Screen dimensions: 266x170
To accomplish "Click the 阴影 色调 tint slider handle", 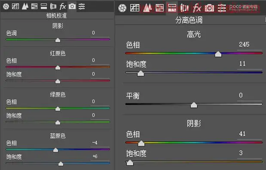I will click(58, 40).
